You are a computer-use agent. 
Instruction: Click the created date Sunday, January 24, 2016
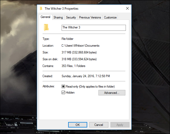click(x=86, y=76)
